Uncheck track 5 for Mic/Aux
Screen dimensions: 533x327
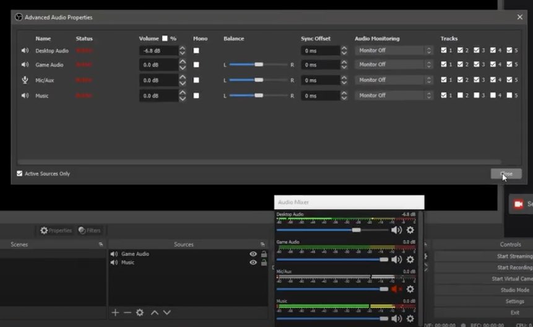(509, 80)
